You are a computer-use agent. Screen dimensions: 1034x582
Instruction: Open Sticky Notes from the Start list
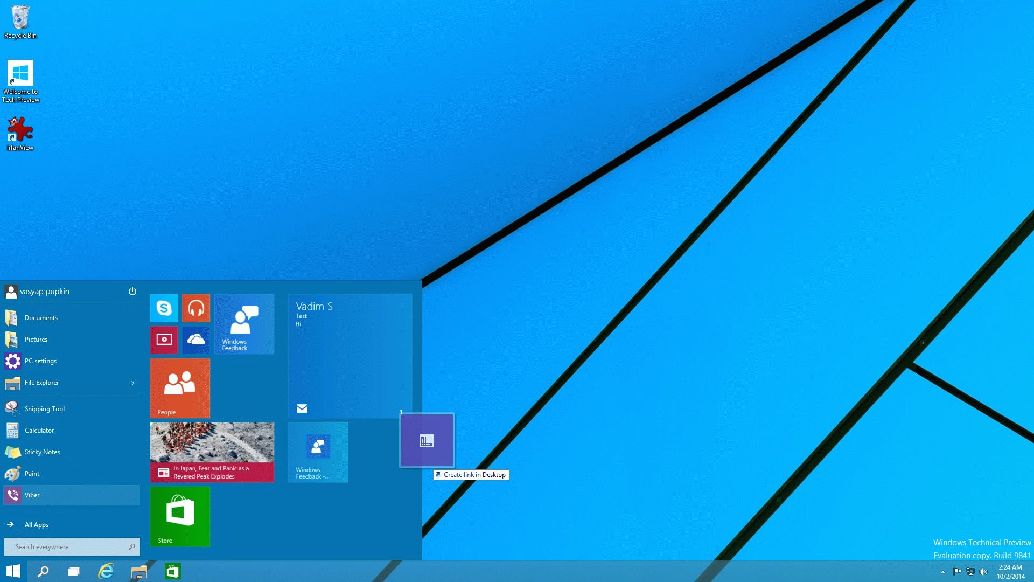72,452
